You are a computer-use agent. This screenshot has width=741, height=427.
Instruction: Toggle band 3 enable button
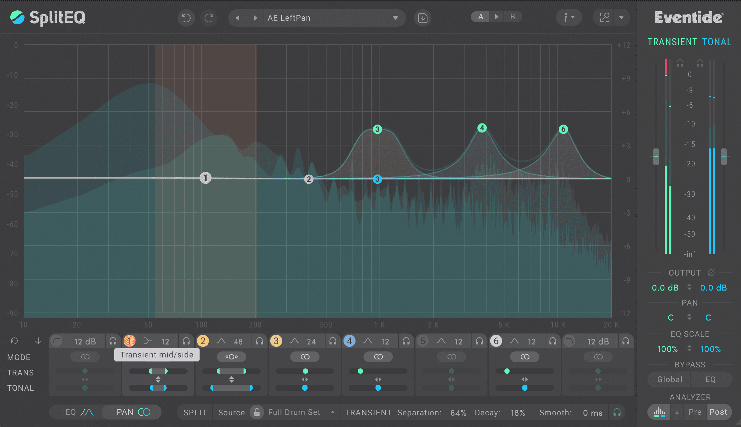tap(276, 341)
